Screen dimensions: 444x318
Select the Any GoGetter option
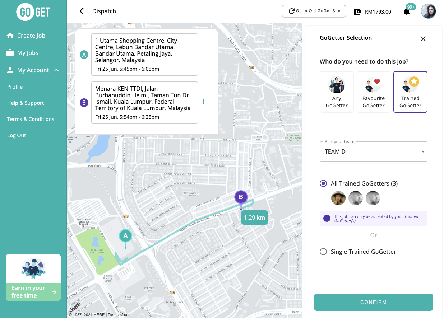337,92
